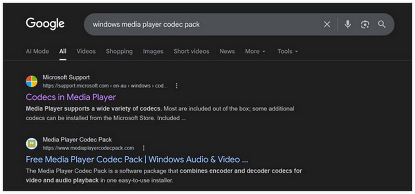This screenshot has width=415, height=194.
Task: Click the support.microsoft.com URL breadcrumb
Action: (105, 86)
